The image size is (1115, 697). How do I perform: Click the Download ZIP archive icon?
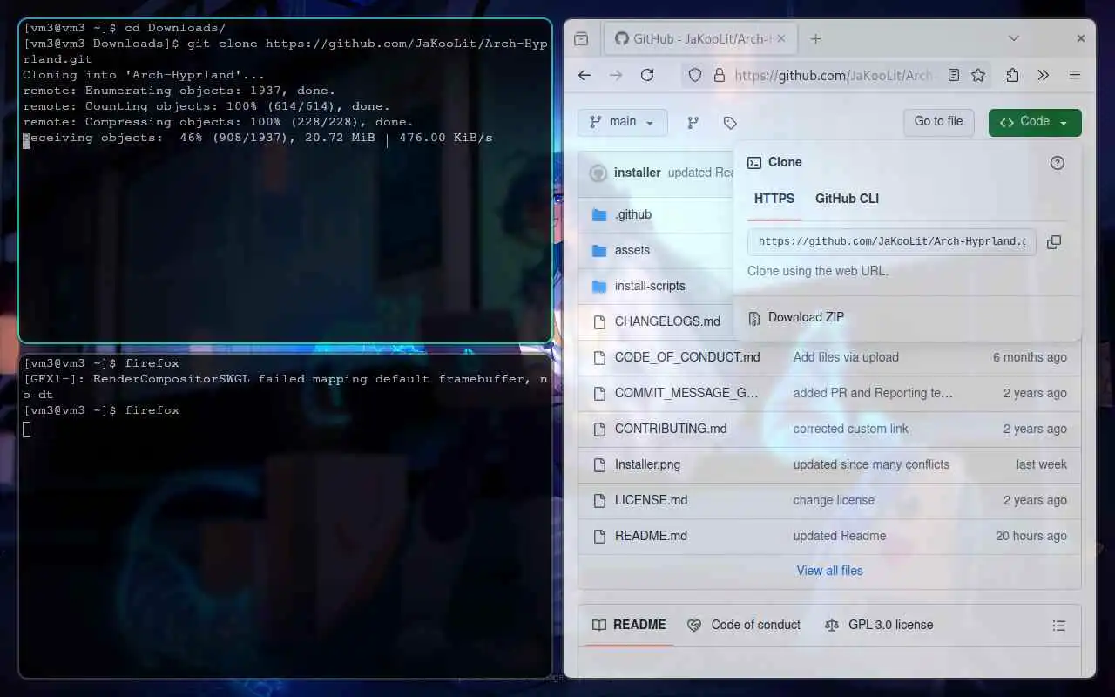point(753,317)
